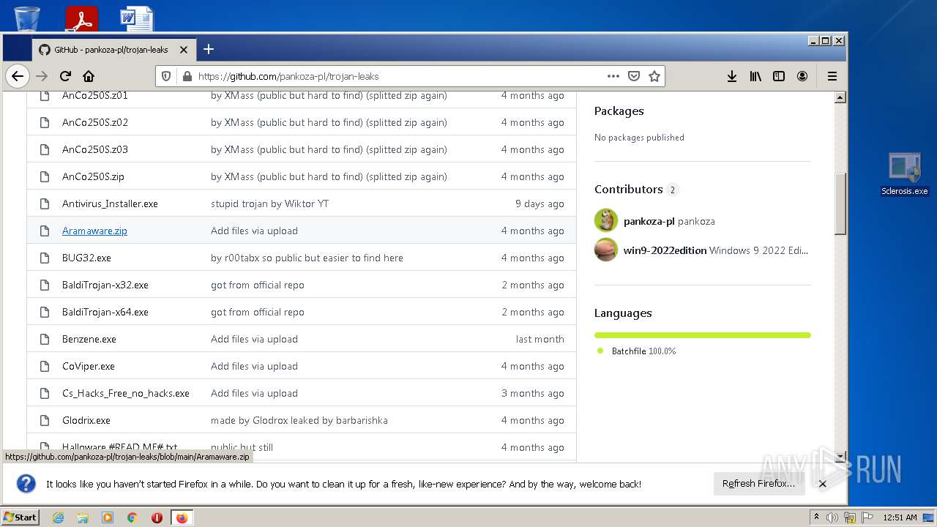
Task: Open the Firefox hamburger menu
Action: click(832, 76)
